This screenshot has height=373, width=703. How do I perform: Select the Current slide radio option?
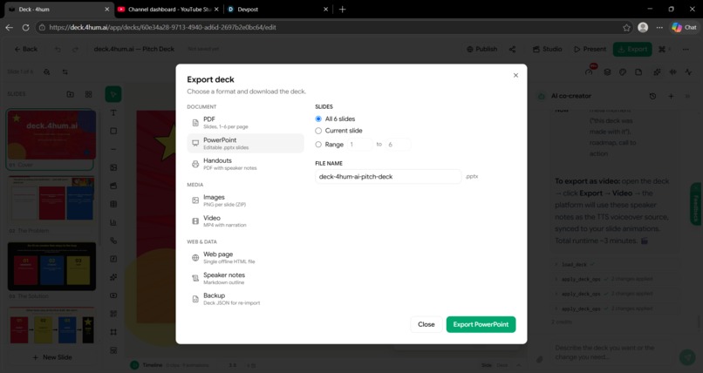tap(318, 131)
